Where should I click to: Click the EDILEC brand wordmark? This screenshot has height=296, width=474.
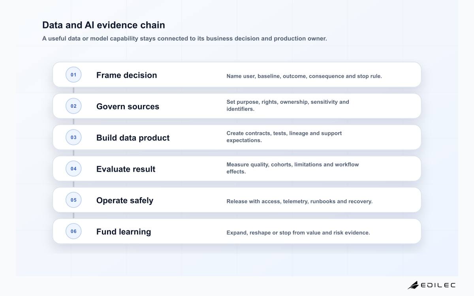click(x=438, y=285)
